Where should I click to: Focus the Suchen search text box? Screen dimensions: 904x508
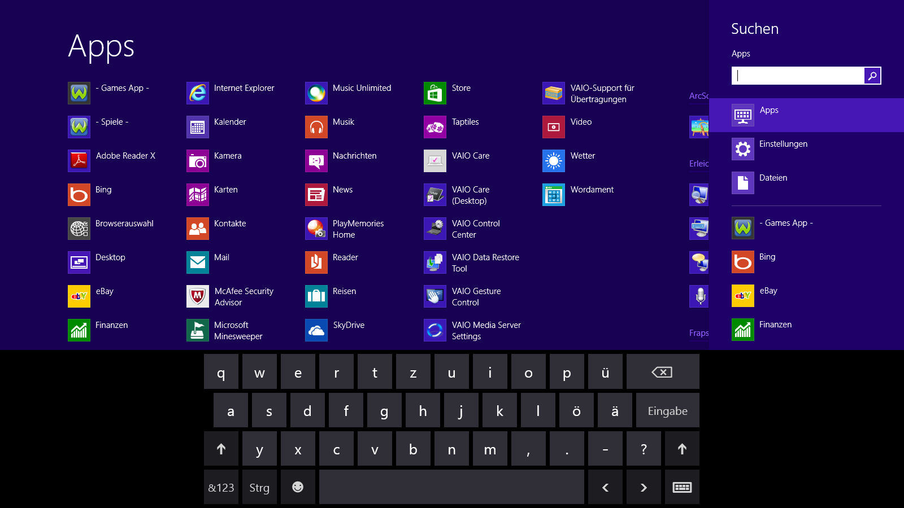tap(798, 76)
